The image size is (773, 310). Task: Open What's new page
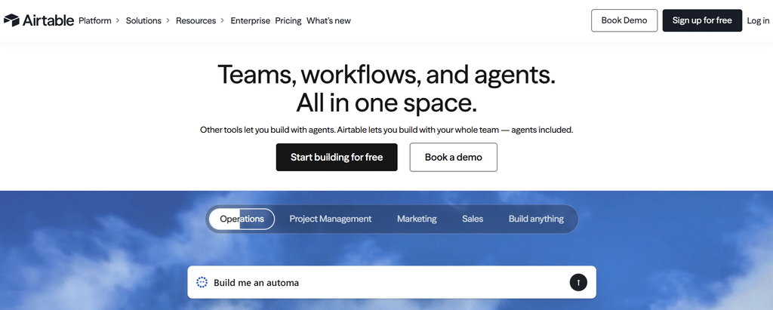(x=329, y=20)
